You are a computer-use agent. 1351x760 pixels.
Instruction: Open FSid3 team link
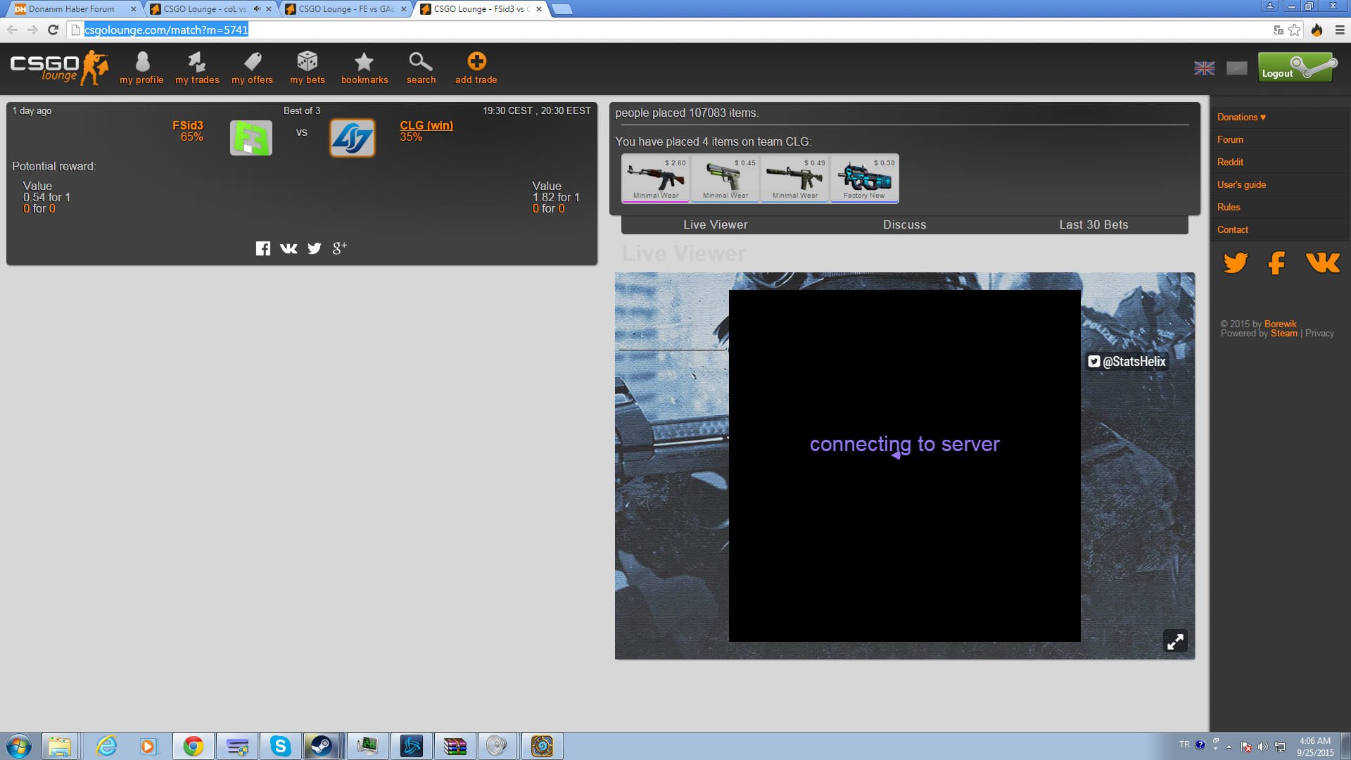pos(188,125)
